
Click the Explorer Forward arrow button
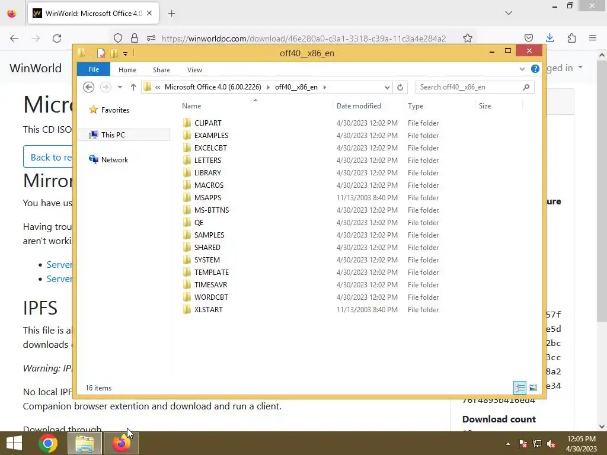point(106,87)
